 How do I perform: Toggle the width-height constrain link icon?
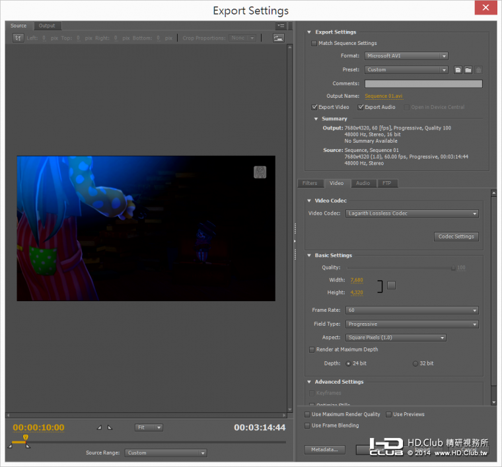[x=391, y=285]
